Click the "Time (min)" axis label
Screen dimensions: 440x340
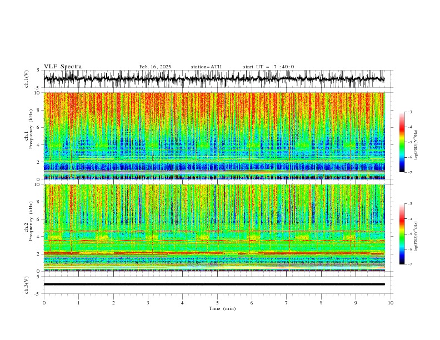point(222,308)
